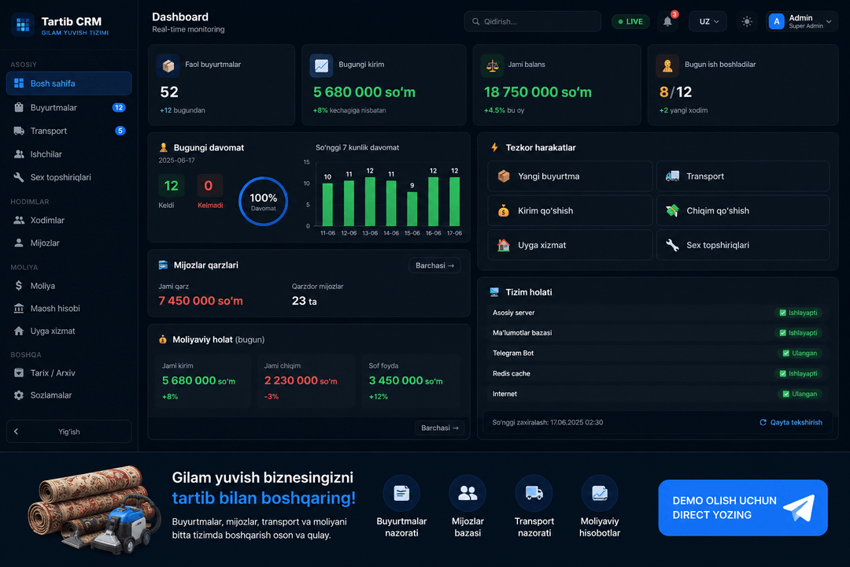
Task: Select Bosh sahifa in sidebar
Action: point(68,83)
